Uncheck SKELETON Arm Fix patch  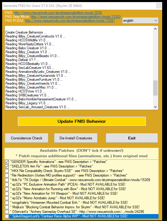click(7, 166)
